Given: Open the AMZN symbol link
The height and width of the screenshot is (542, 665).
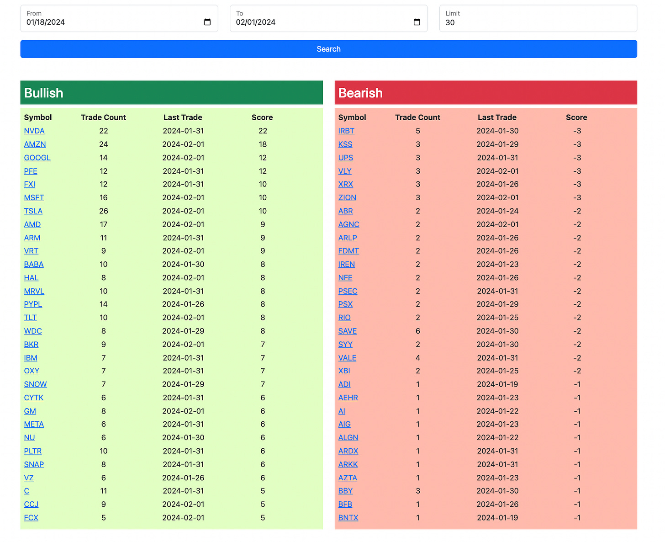Looking at the screenshot, I should click(x=35, y=144).
